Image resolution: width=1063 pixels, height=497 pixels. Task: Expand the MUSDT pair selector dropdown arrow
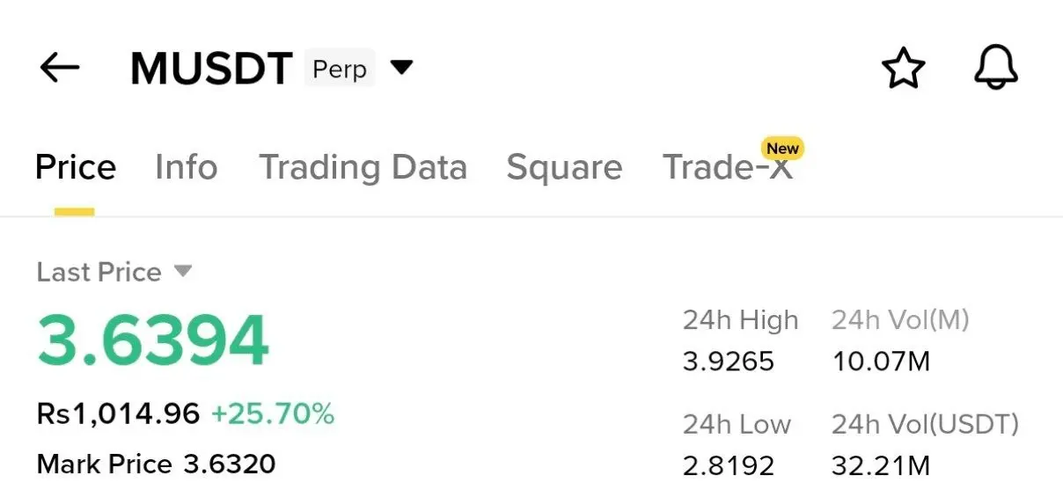click(x=401, y=68)
